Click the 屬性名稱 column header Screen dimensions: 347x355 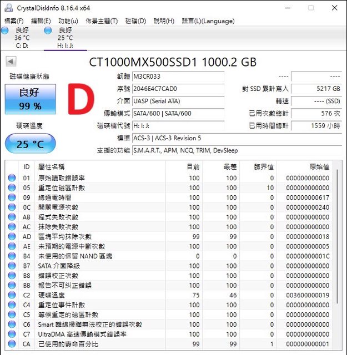pyautogui.click(x=51, y=166)
